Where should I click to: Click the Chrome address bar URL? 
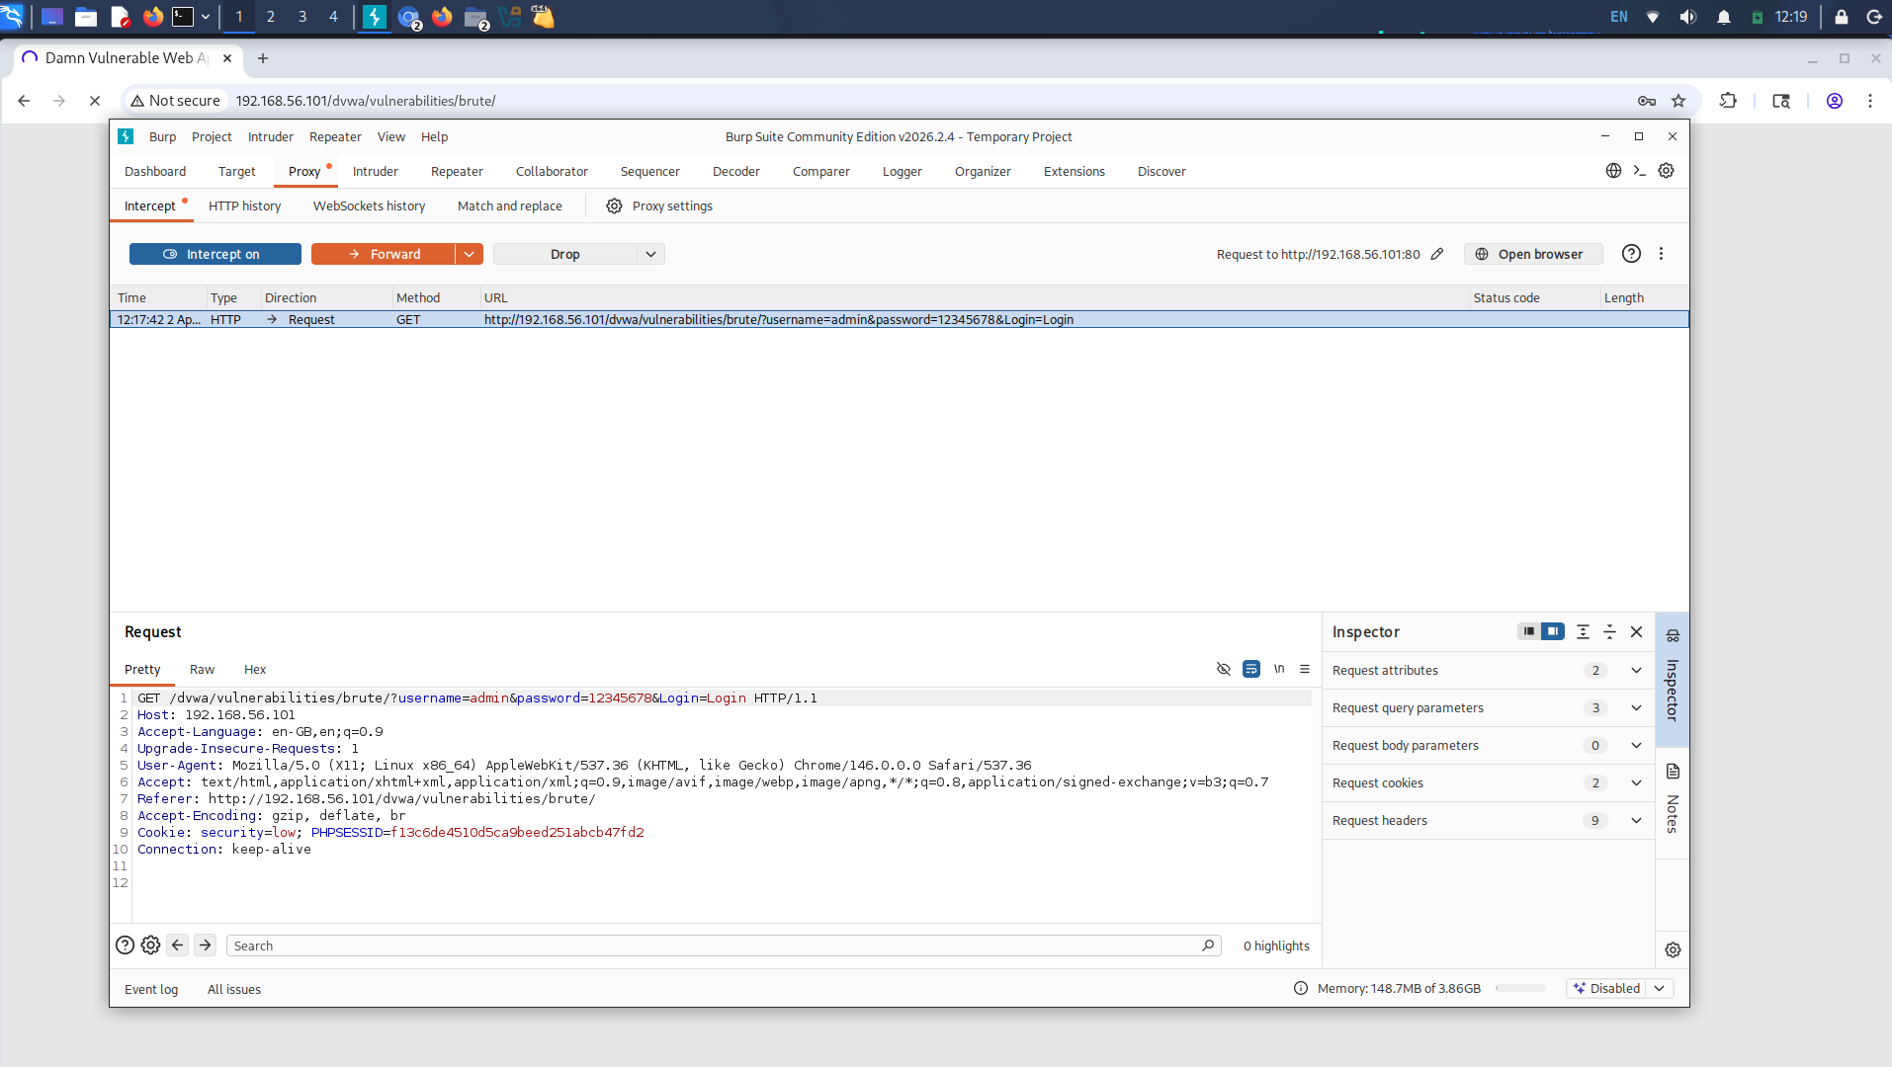click(x=365, y=101)
